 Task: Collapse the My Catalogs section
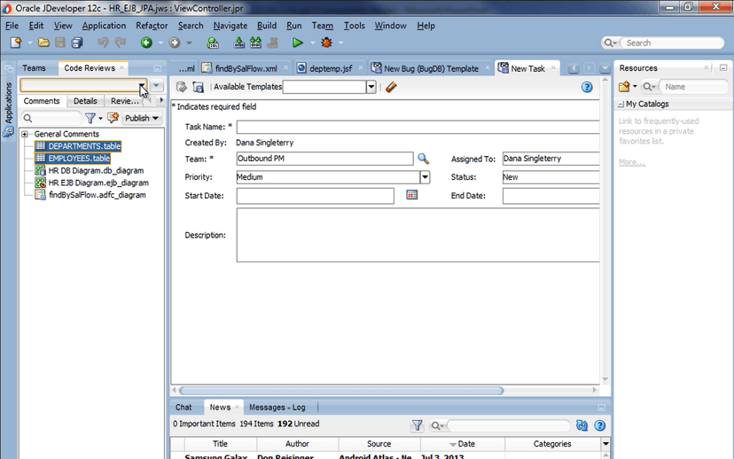coord(621,105)
